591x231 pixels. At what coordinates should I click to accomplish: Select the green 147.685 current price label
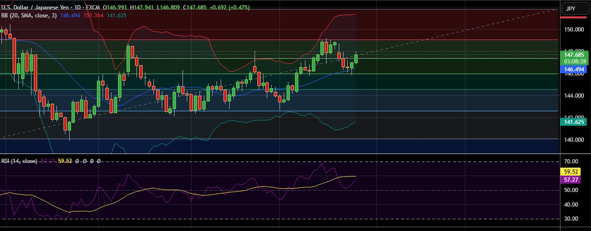[x=574, y=55]
